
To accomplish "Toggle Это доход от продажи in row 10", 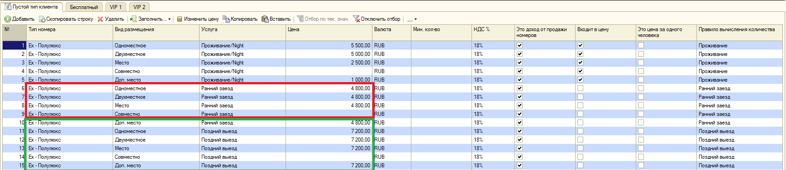I will click(519, 123).
